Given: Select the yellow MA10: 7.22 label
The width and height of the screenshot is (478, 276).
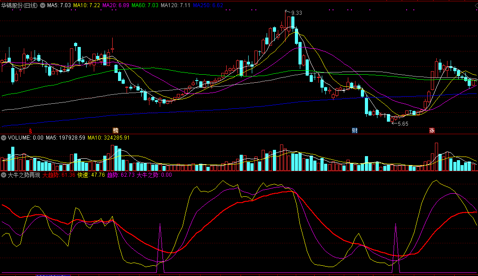Looking at the screenshot, I should [x=87, y=5].
